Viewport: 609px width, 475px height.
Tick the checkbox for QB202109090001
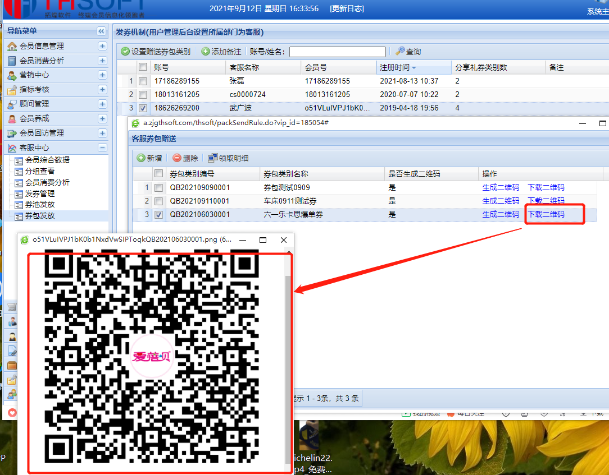[158, 188]
